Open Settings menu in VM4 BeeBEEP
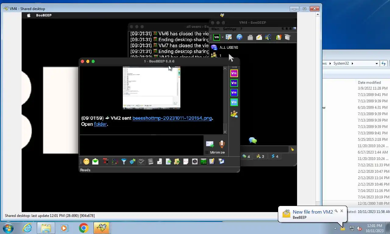 [230, 29]
